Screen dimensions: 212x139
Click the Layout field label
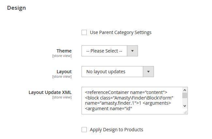pos(64,72)
